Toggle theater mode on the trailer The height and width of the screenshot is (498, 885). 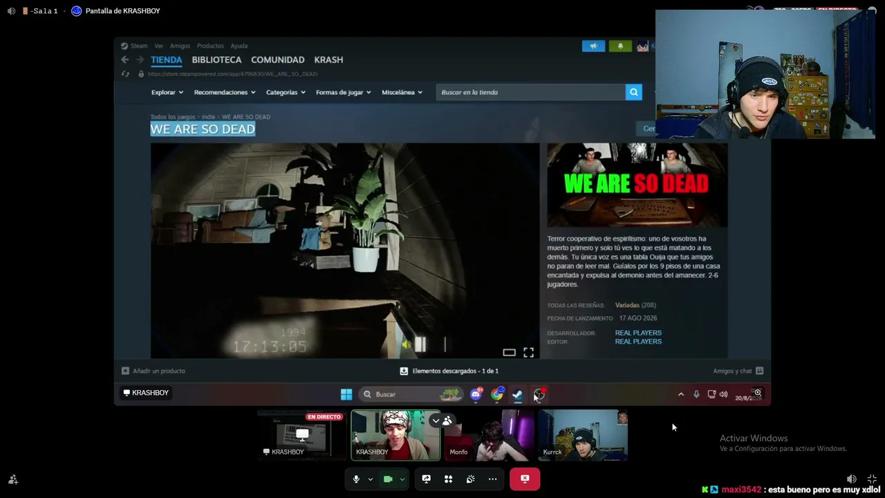[x=509, y=353]
